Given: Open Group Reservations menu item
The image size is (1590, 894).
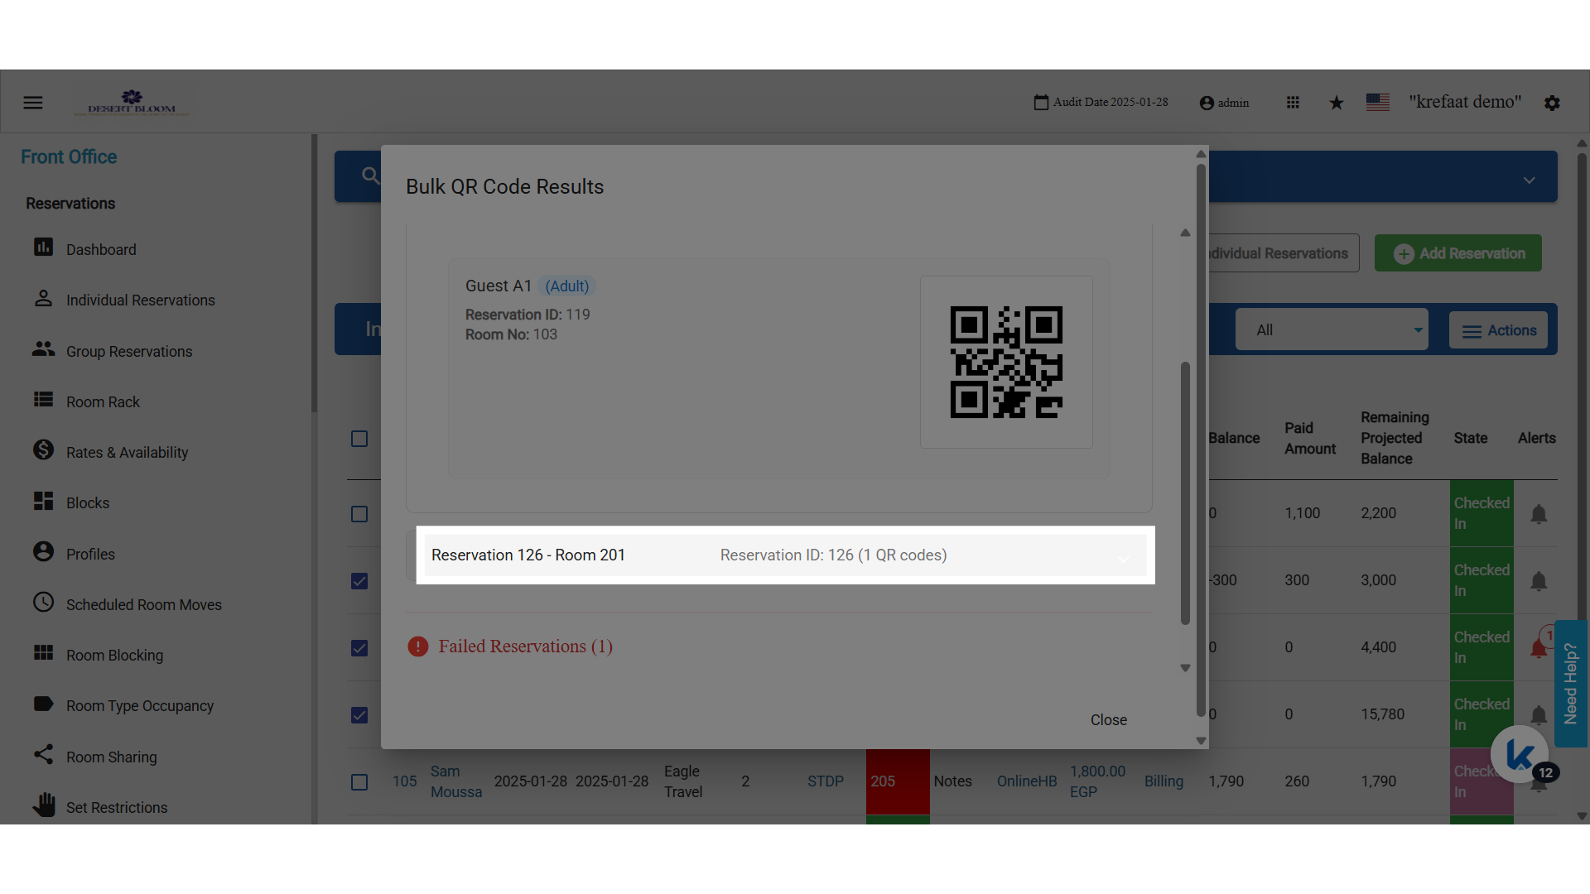Looking at the screenshot, I should coord(129,352).
